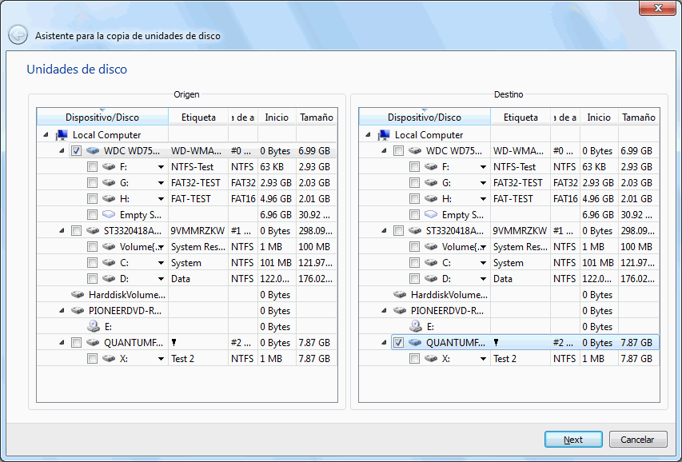Screen dimensions: 682x462
Task: Sort Origen by Dispositivo/Disco column
Action: pos(102,117)
